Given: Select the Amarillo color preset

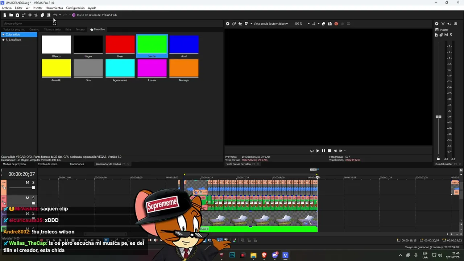Looking at the screenshot, I should pyautogui.click(x=56, y=70).
